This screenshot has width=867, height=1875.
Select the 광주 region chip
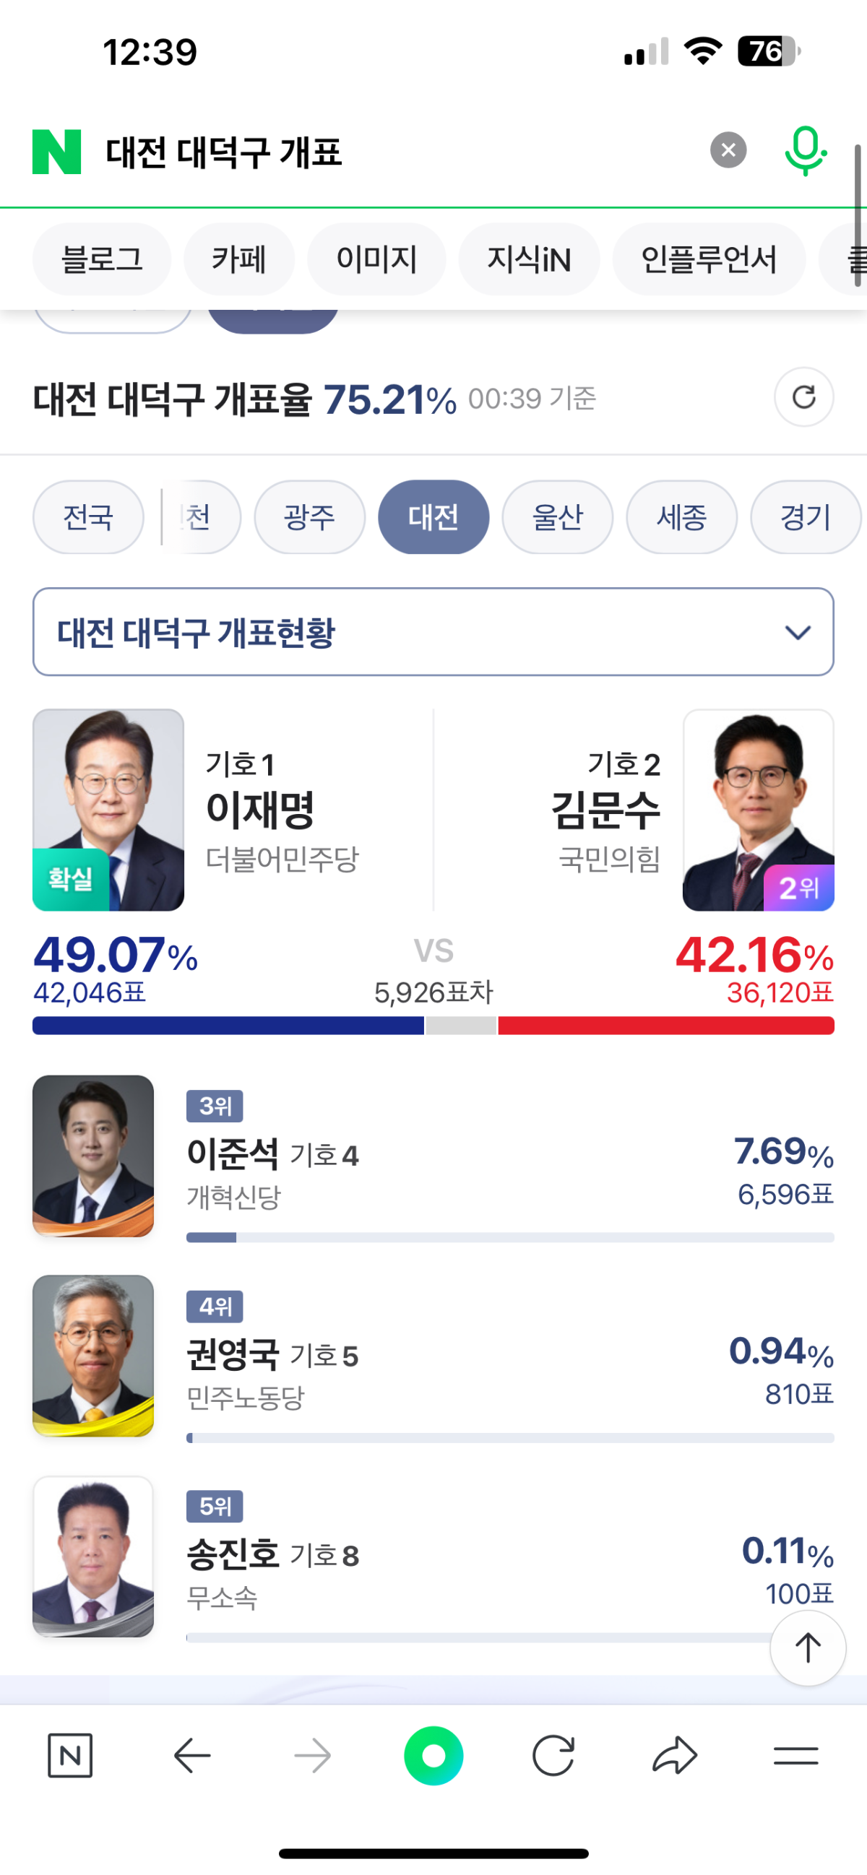pos(309,518)
